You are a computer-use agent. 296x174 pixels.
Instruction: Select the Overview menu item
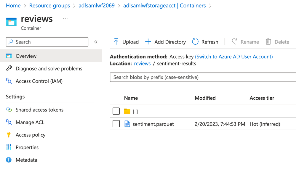point(26,56)
